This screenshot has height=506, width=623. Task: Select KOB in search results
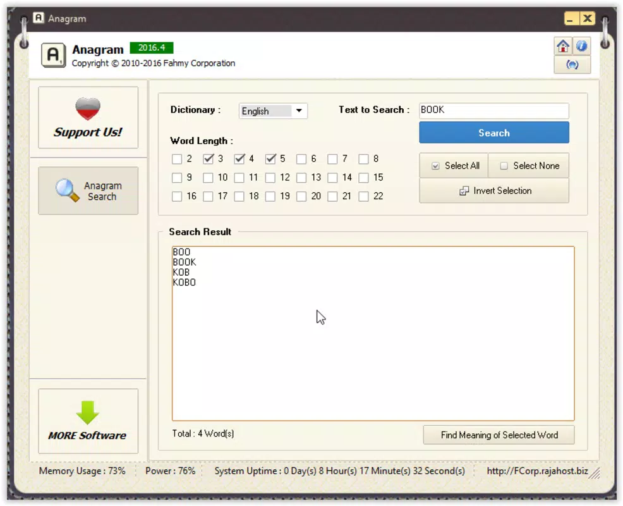coord(181,272)
